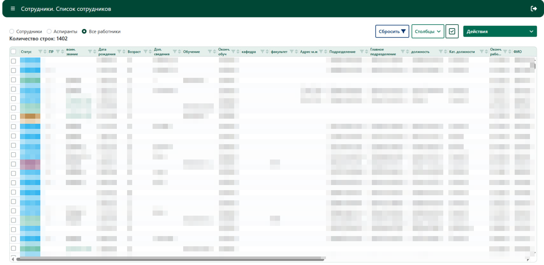544x265 pixels.
Task: Click the кафедра column header
Action: point(249,52)
